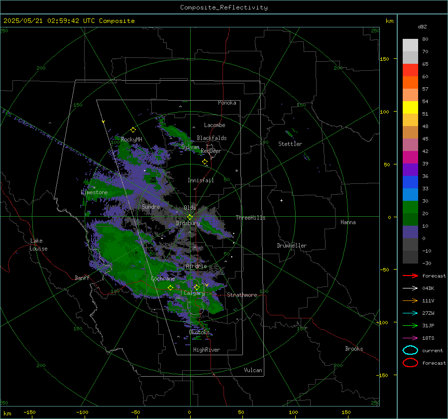
Task: Click the Olds label
Action: (190, 208)
